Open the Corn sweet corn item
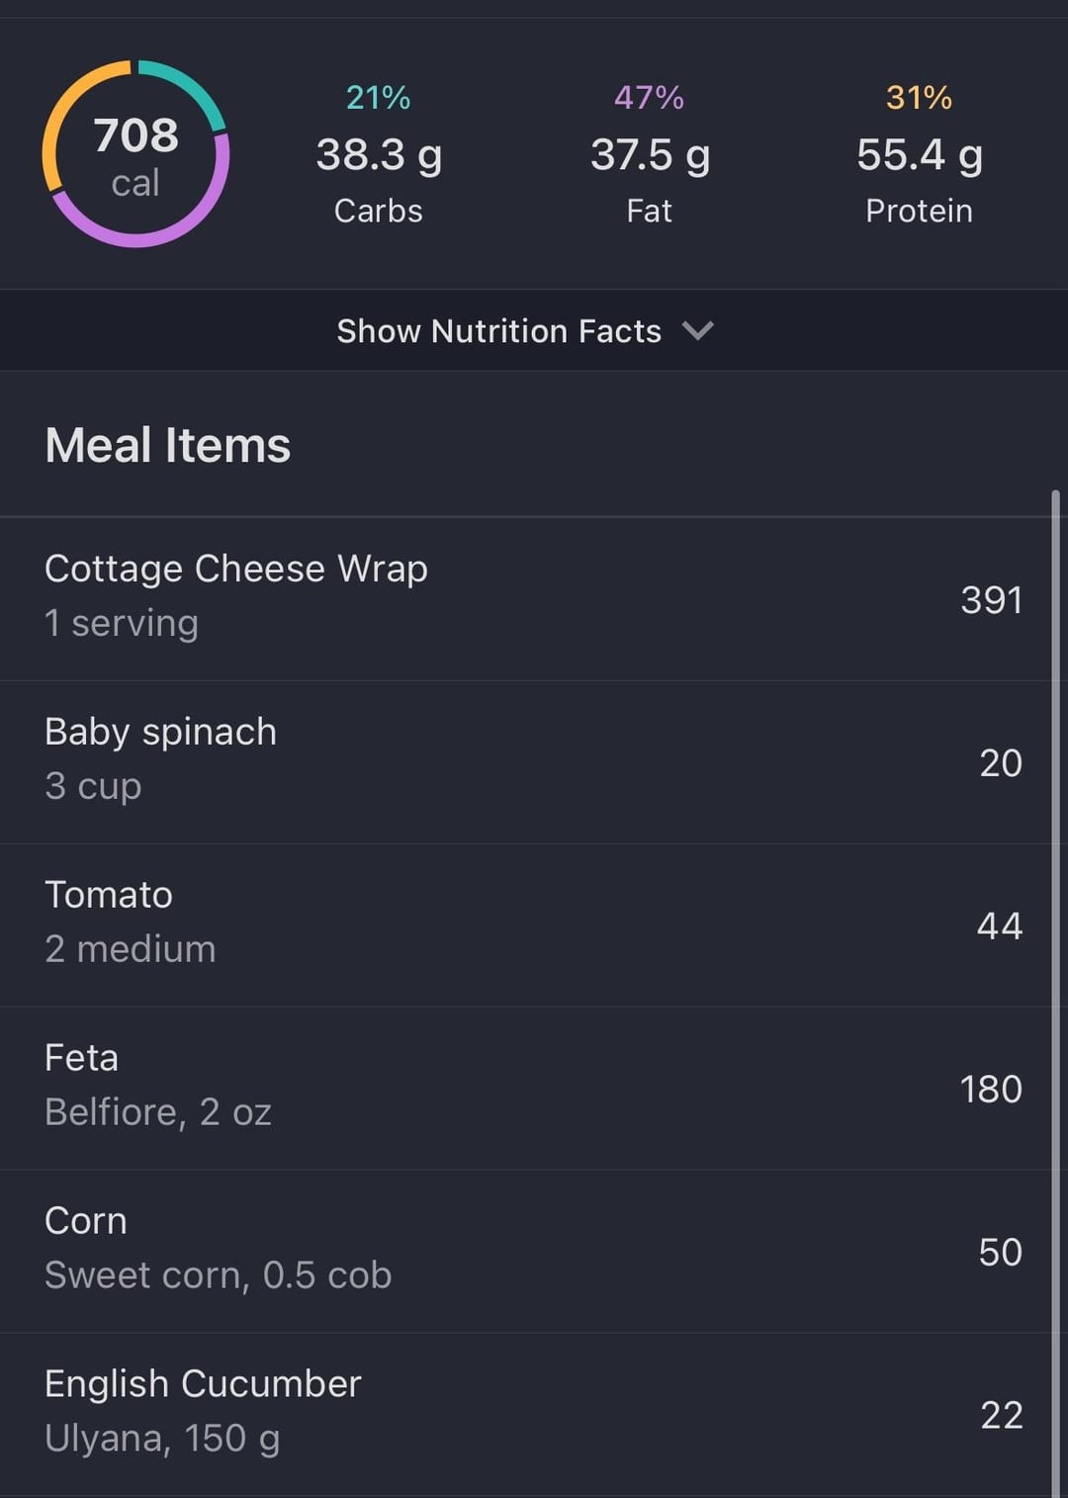This screenshot has height=1498, width=1068. (x=218, y=1248)
